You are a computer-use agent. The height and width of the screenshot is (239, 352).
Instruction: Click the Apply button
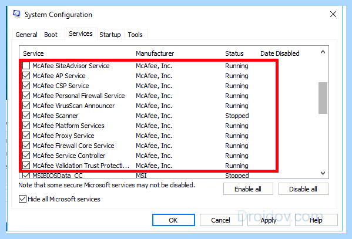pyautogui.click(x=269, y=220)
